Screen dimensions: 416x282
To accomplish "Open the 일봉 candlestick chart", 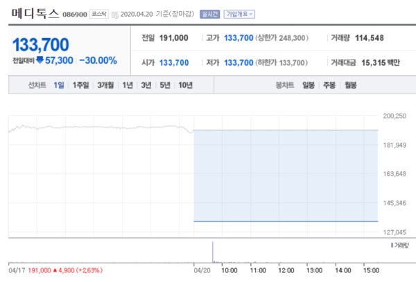I will click(309, 85).
